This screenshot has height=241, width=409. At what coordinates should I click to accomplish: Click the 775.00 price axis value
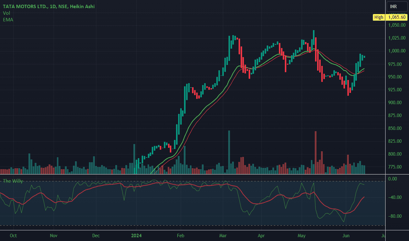[x=395, y=167]
